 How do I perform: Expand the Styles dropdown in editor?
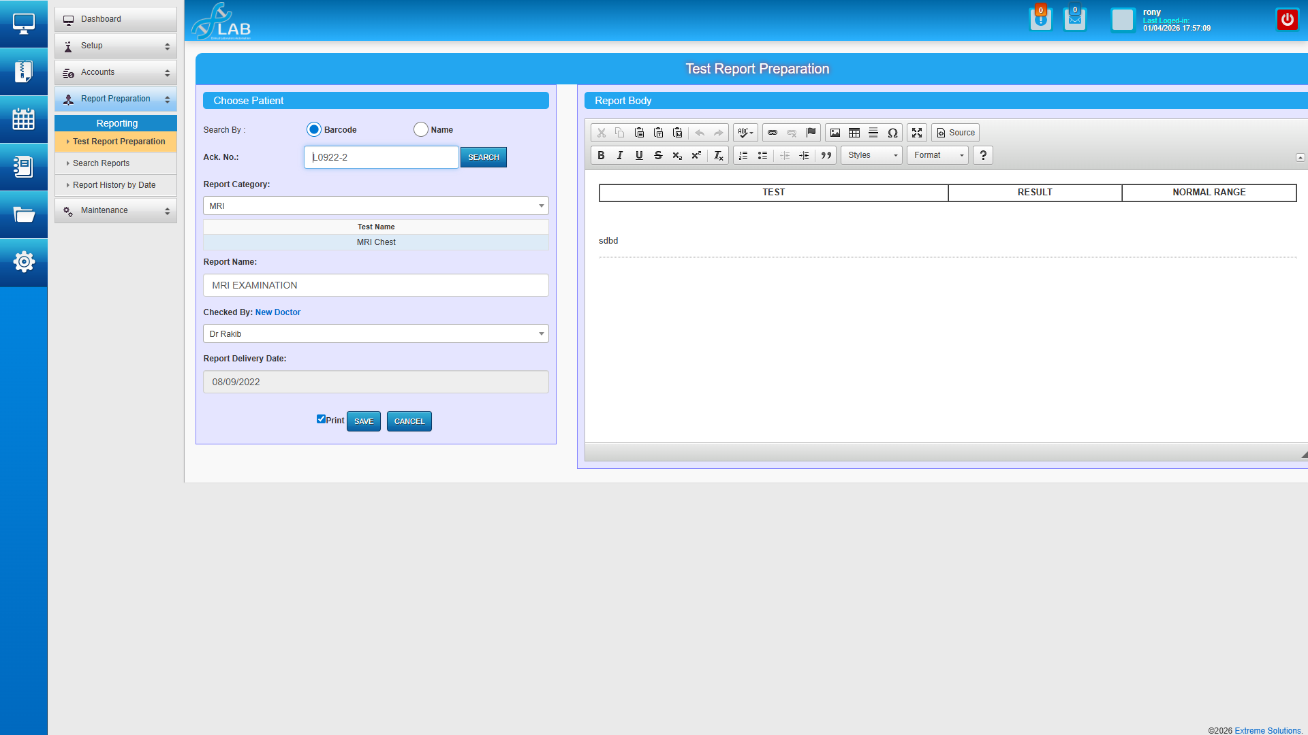coord(871,156)
